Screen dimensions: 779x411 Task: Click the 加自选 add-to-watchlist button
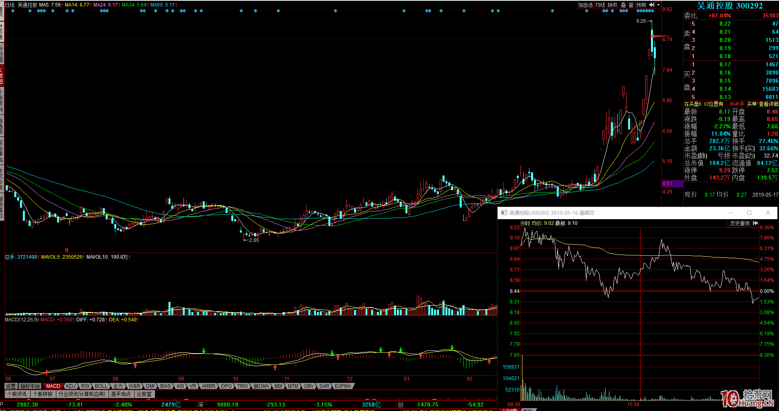(x=585, y=5)
